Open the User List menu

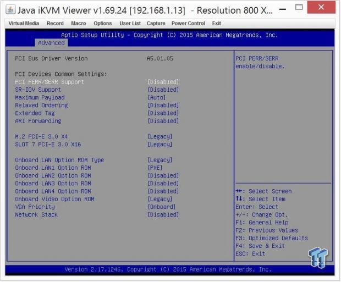point(130,23)
